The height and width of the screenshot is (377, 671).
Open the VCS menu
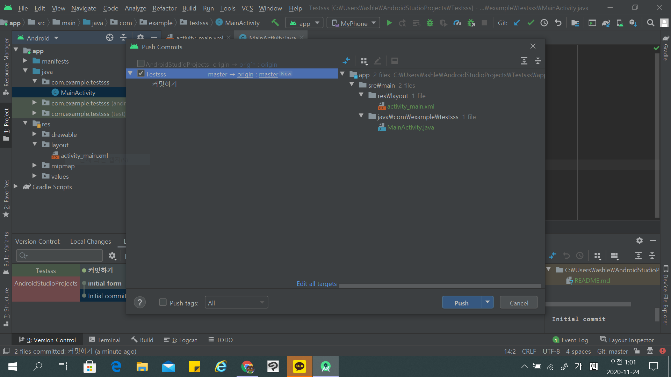tap(247, 8)
